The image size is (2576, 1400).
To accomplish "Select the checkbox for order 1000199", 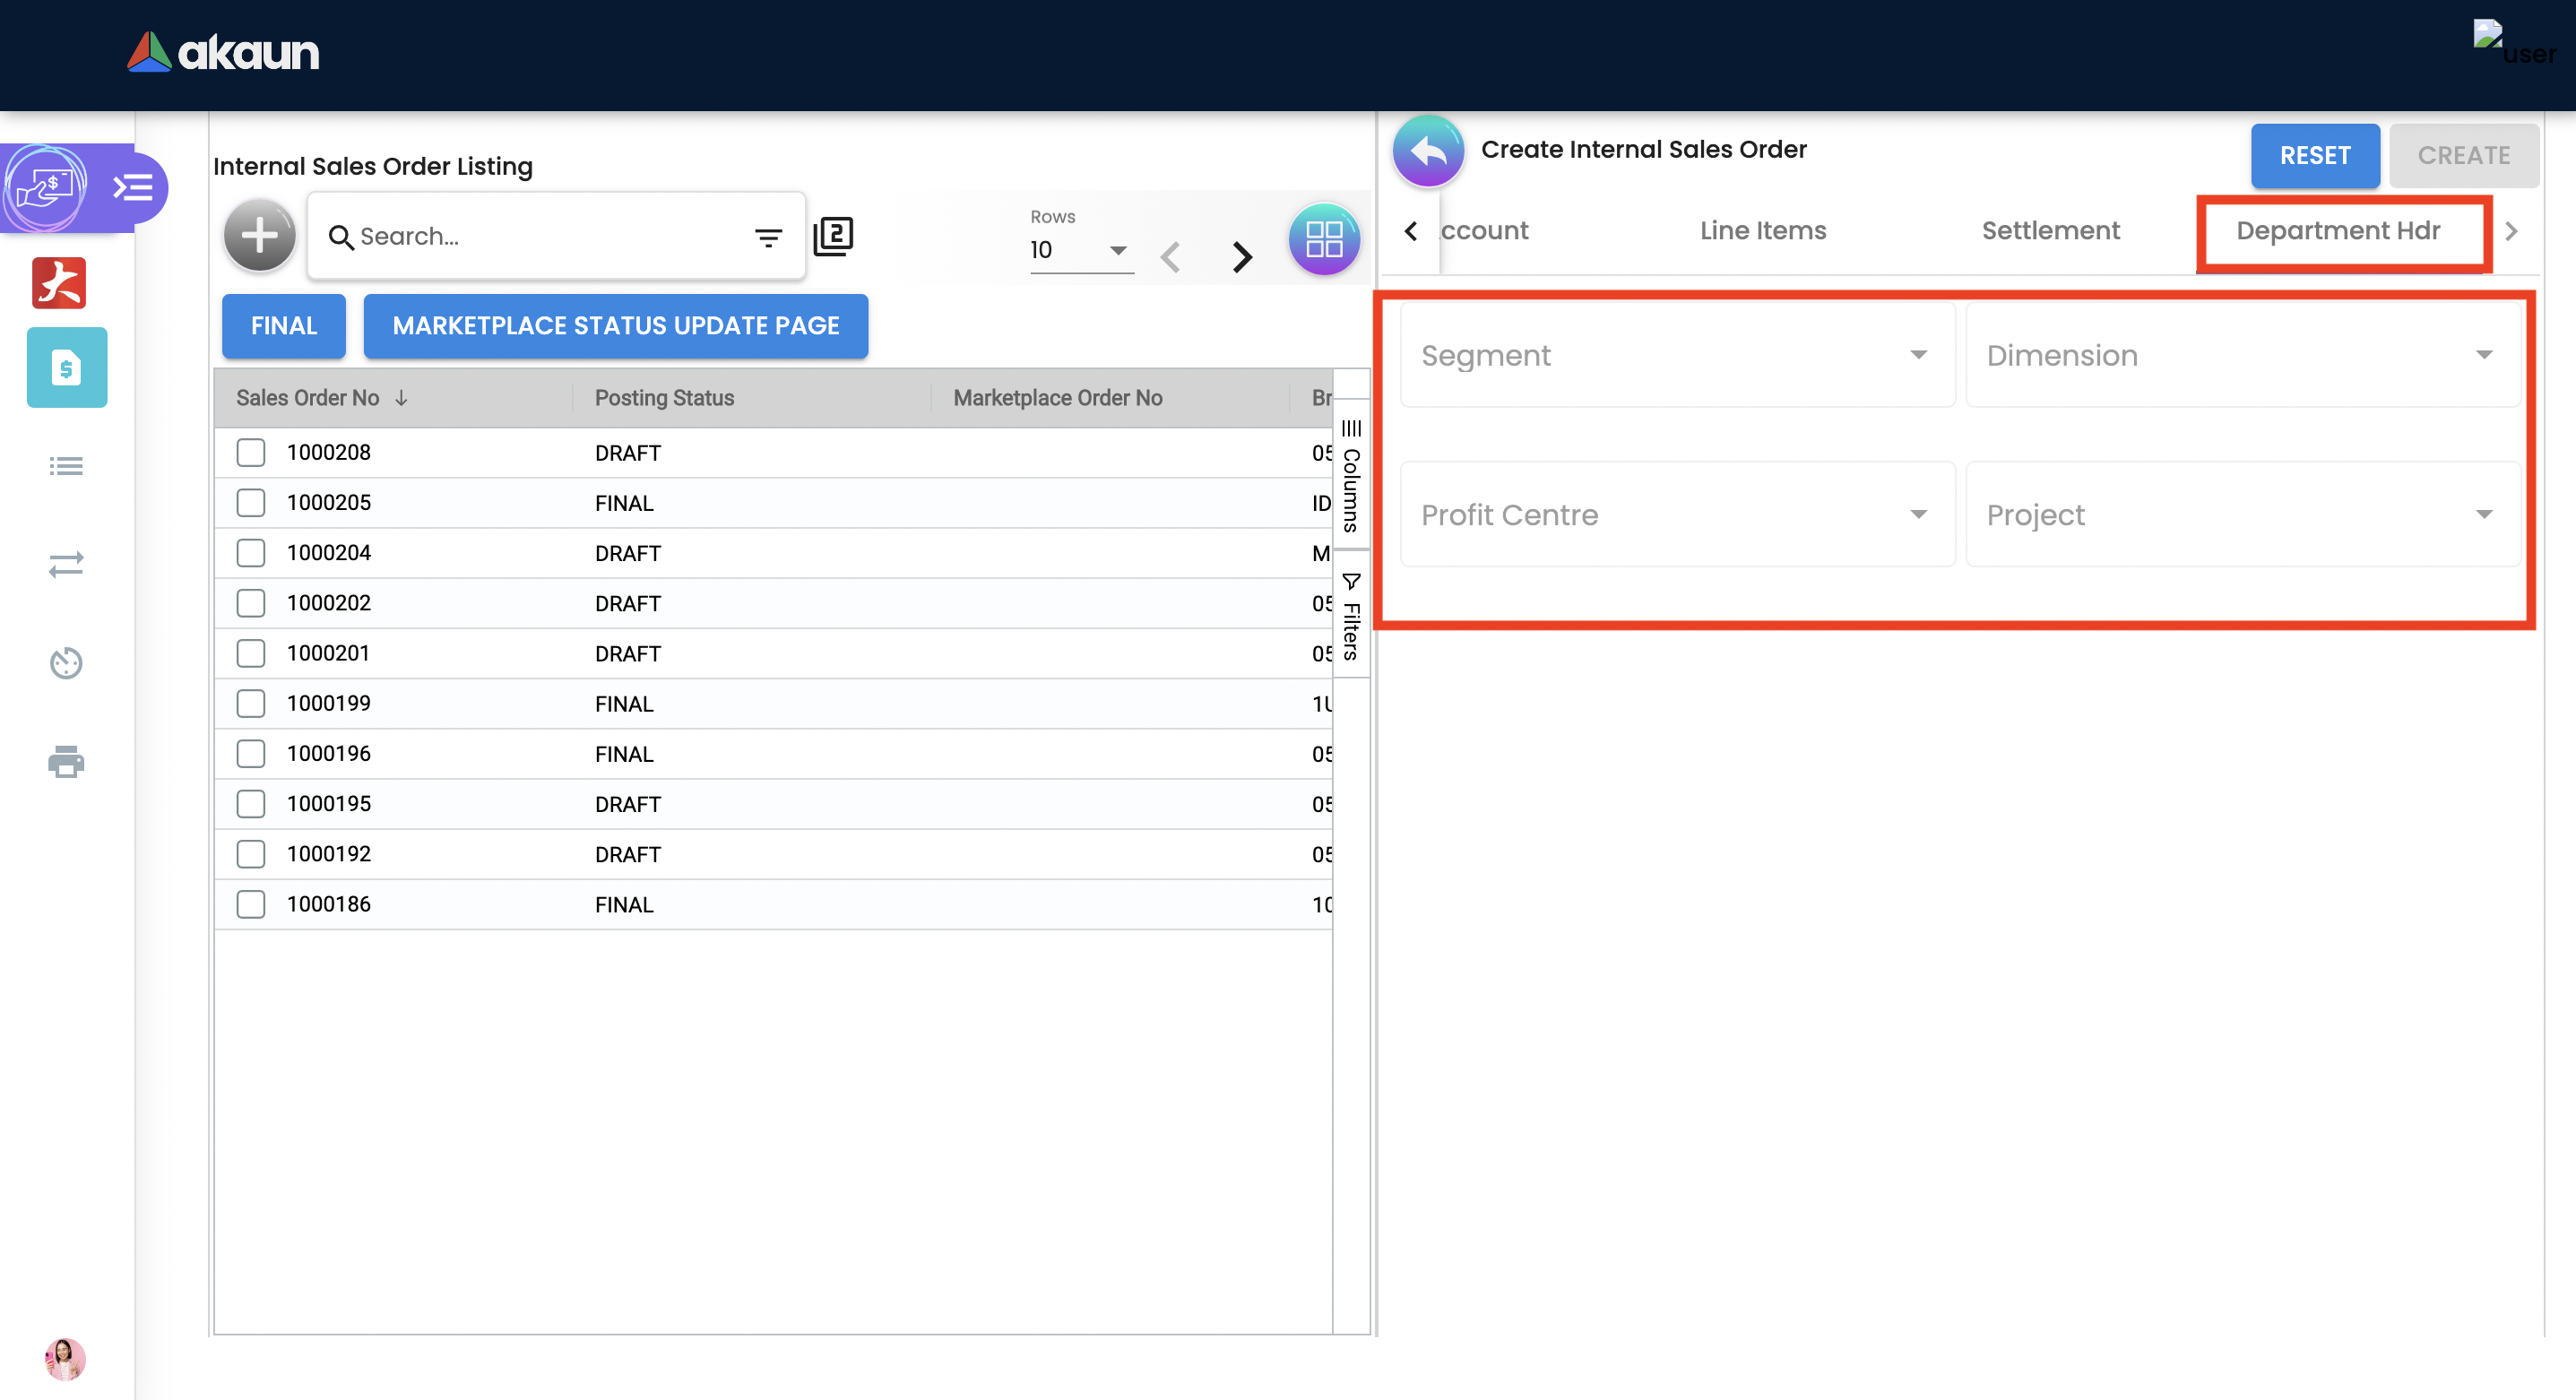I will click(251, 703).
